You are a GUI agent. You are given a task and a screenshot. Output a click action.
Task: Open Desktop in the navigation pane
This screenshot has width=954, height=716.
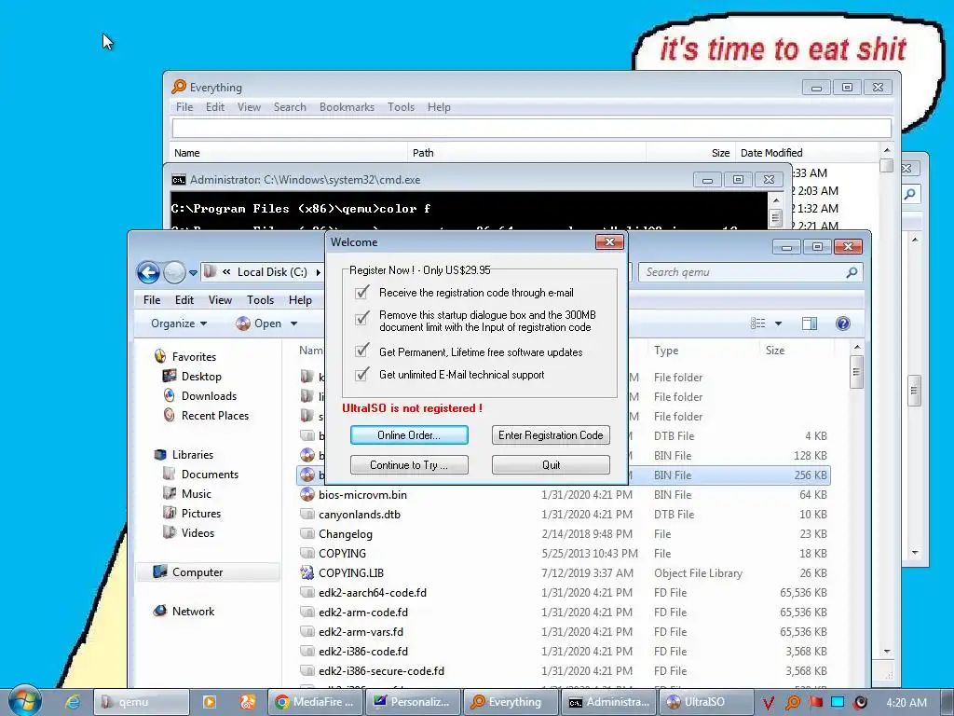pos(201,377)
